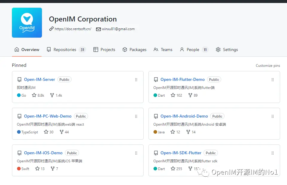Click the OpenIM organization avatar logo

(x=27, y=23)
